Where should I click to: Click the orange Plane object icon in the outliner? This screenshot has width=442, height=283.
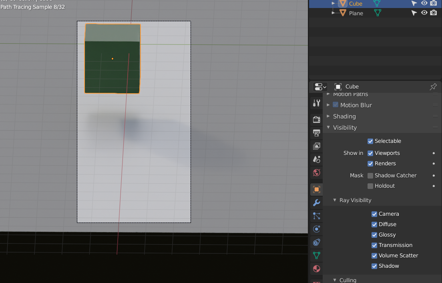click(x=342, y=13)
